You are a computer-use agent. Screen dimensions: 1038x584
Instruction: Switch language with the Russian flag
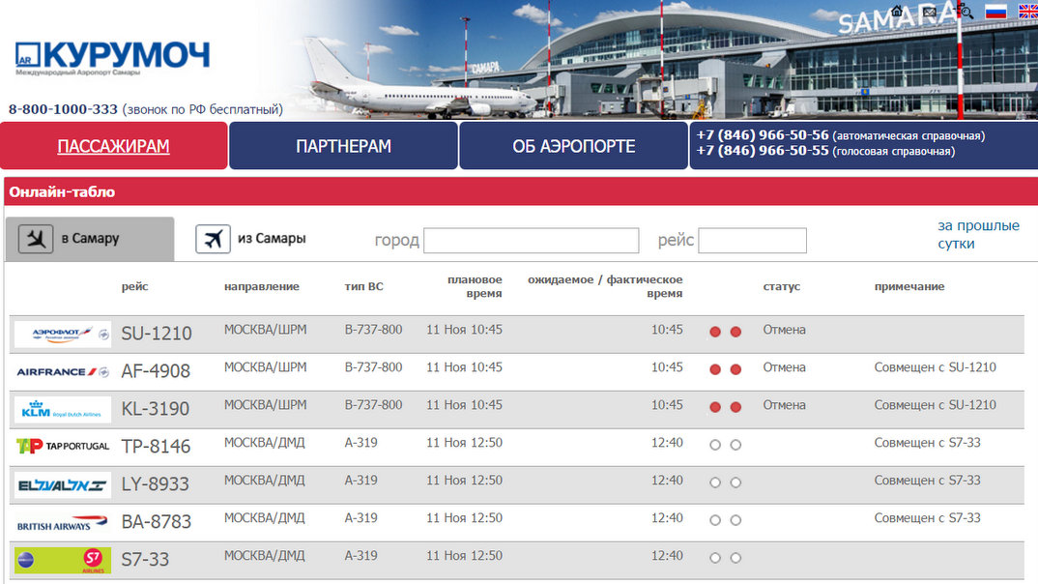[995, 12]
